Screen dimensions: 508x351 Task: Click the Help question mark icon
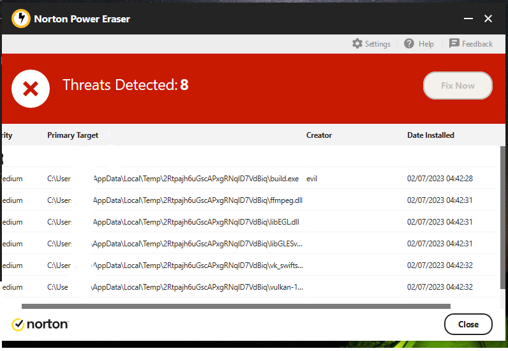pos(409,43)
